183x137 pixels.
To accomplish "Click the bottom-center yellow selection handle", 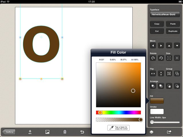I will [x=41, y=79].
